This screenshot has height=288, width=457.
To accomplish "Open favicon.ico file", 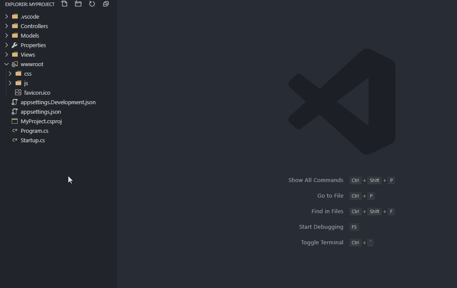I will (x=37, y=93).
